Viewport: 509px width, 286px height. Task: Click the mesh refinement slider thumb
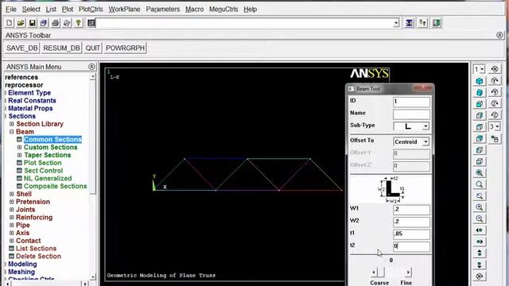tap(381, 272)
